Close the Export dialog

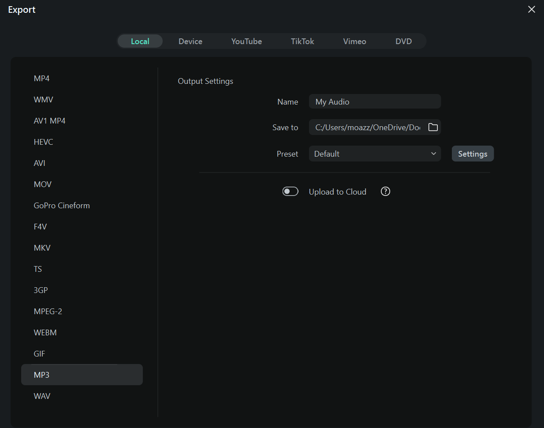(531, 9)
